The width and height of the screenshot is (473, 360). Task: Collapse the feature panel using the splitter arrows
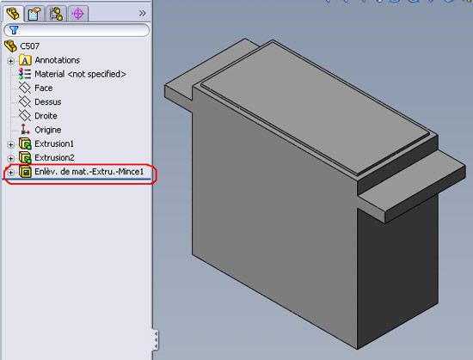pos(156,340)
